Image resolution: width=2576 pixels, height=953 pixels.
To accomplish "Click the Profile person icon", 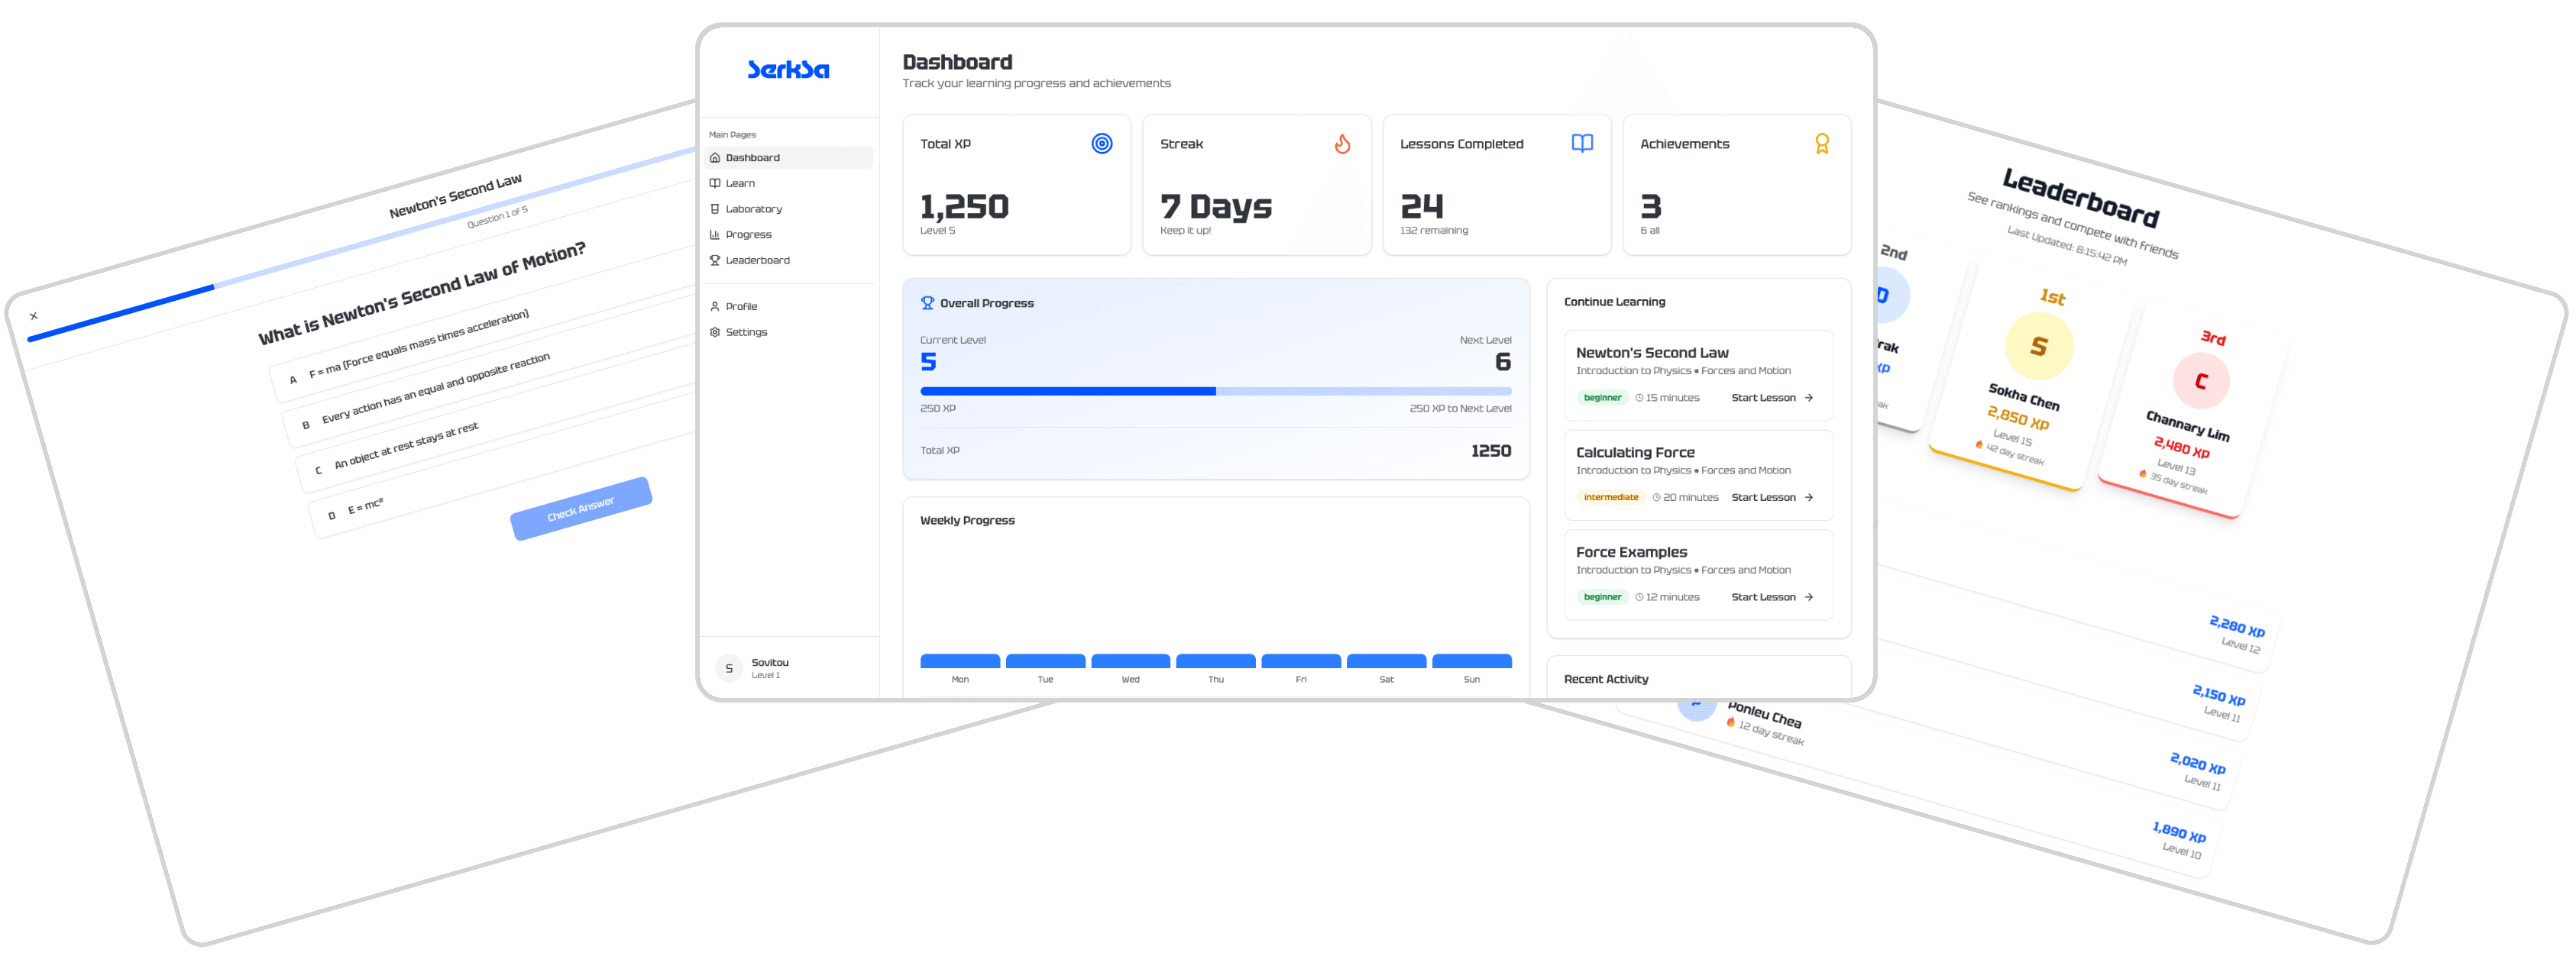I will [714, 306].
